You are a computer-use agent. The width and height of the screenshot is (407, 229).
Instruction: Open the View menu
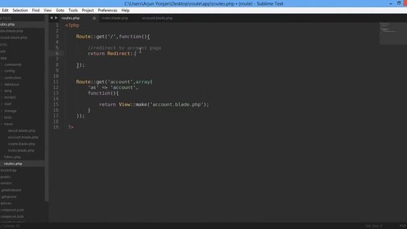(x=48, y=10)
